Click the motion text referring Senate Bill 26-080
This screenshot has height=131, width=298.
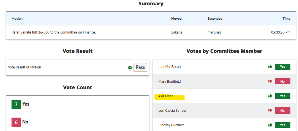pos(54,32)
